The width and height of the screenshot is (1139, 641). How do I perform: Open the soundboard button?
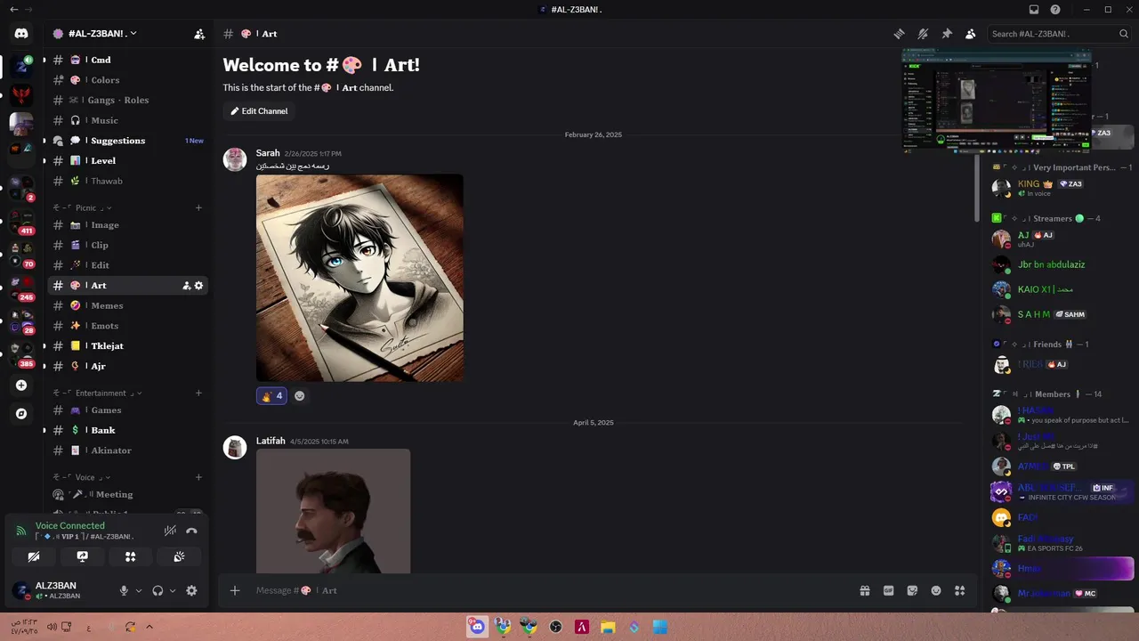tap(178, 556)
